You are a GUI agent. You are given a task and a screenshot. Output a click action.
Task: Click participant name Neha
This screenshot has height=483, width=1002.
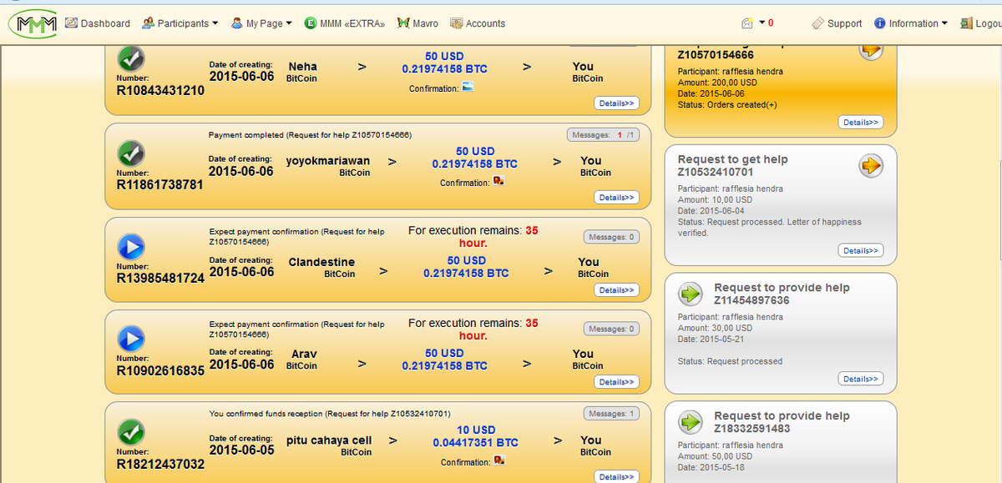coord(303,67)
